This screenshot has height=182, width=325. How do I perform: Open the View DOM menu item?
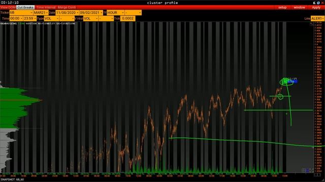[8, 8]
